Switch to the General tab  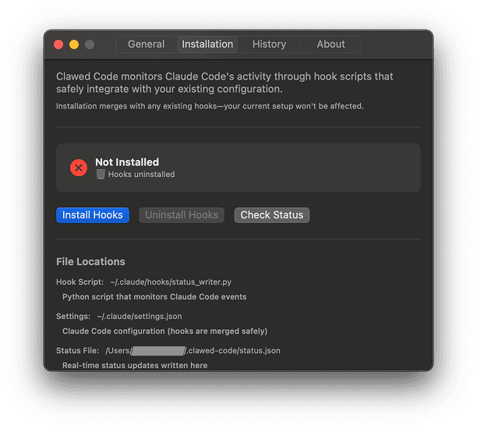(147, 44)
